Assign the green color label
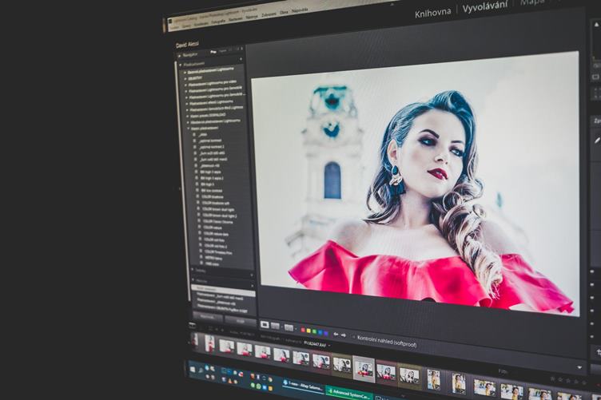Viewport: 601px width, 400px height. 314,331
